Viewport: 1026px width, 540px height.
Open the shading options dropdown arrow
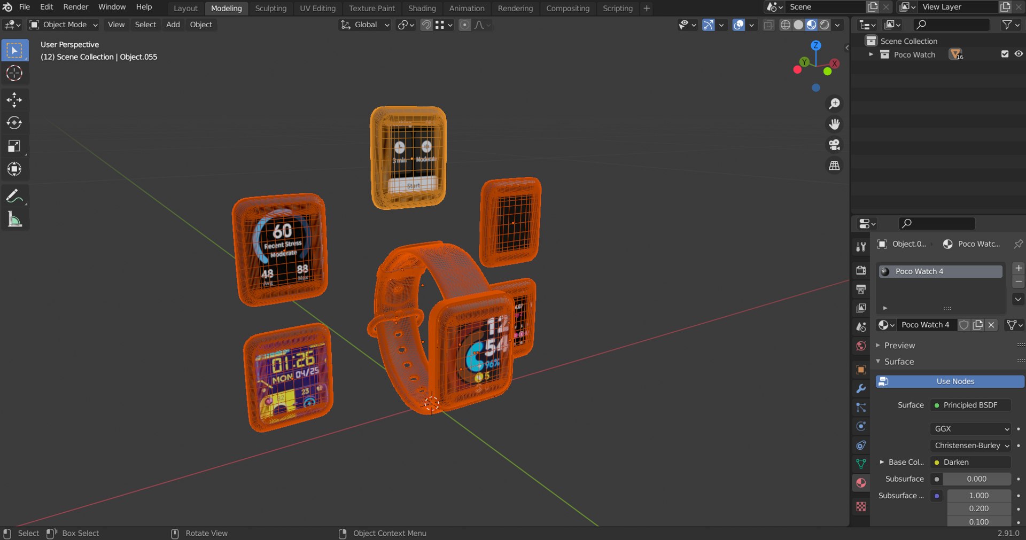tap(837, 25)
